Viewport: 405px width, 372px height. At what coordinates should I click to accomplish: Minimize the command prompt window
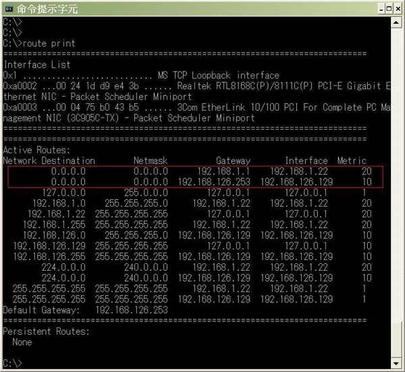(381, 9)
